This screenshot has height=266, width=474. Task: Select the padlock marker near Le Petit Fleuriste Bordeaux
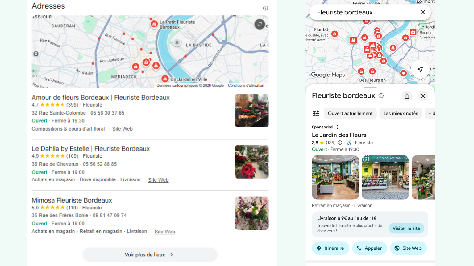tap(154, 24)
